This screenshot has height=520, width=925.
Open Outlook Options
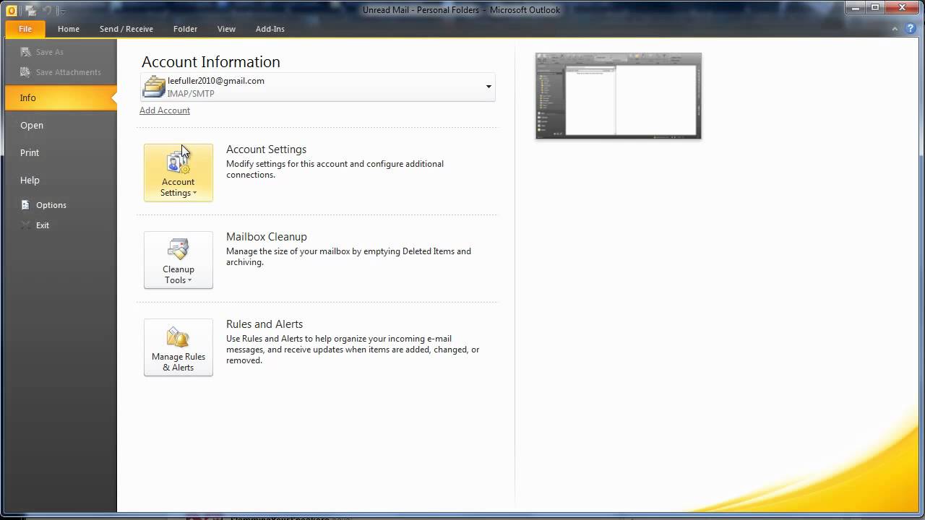[51, 205]
